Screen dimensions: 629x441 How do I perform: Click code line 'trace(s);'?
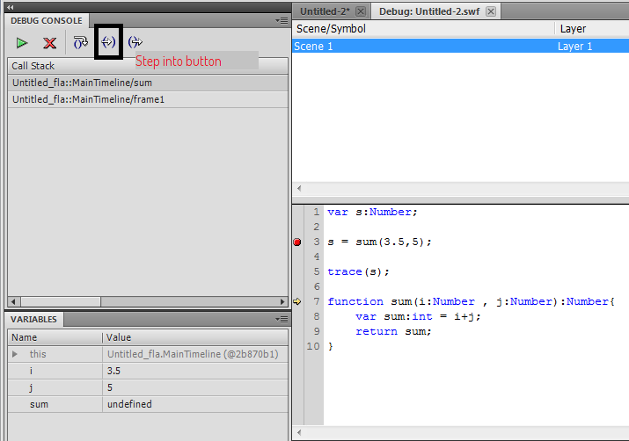358,272
